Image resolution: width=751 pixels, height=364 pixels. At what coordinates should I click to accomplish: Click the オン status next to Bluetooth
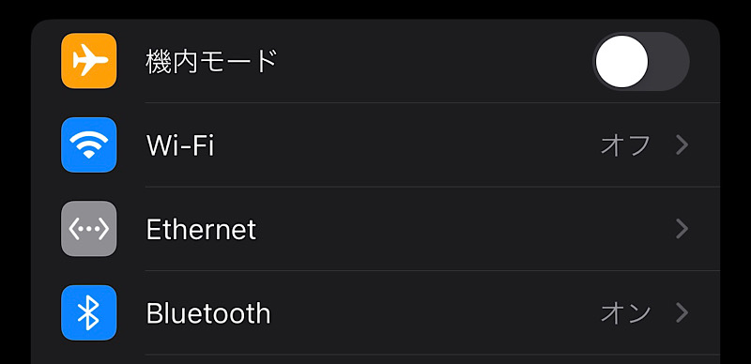[625, 313]
